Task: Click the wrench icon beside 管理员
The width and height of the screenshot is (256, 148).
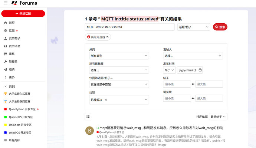Action: pos(6,61)
